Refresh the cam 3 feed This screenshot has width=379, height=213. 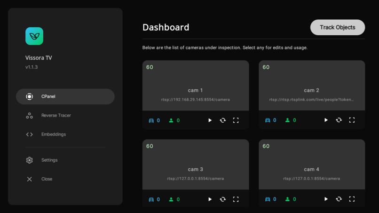click(x=223, y=199)
